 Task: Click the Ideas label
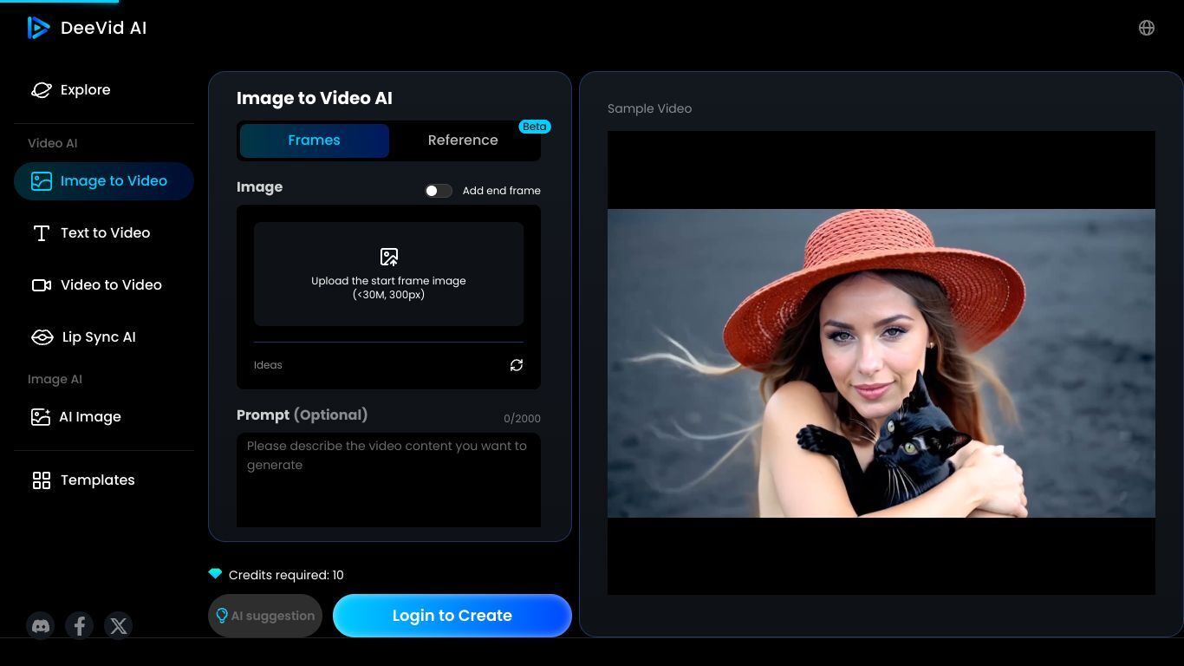[x=268, y=365]
